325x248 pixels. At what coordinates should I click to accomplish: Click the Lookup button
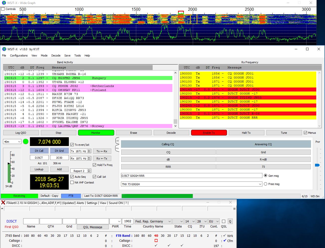click(x=39, y=169)
